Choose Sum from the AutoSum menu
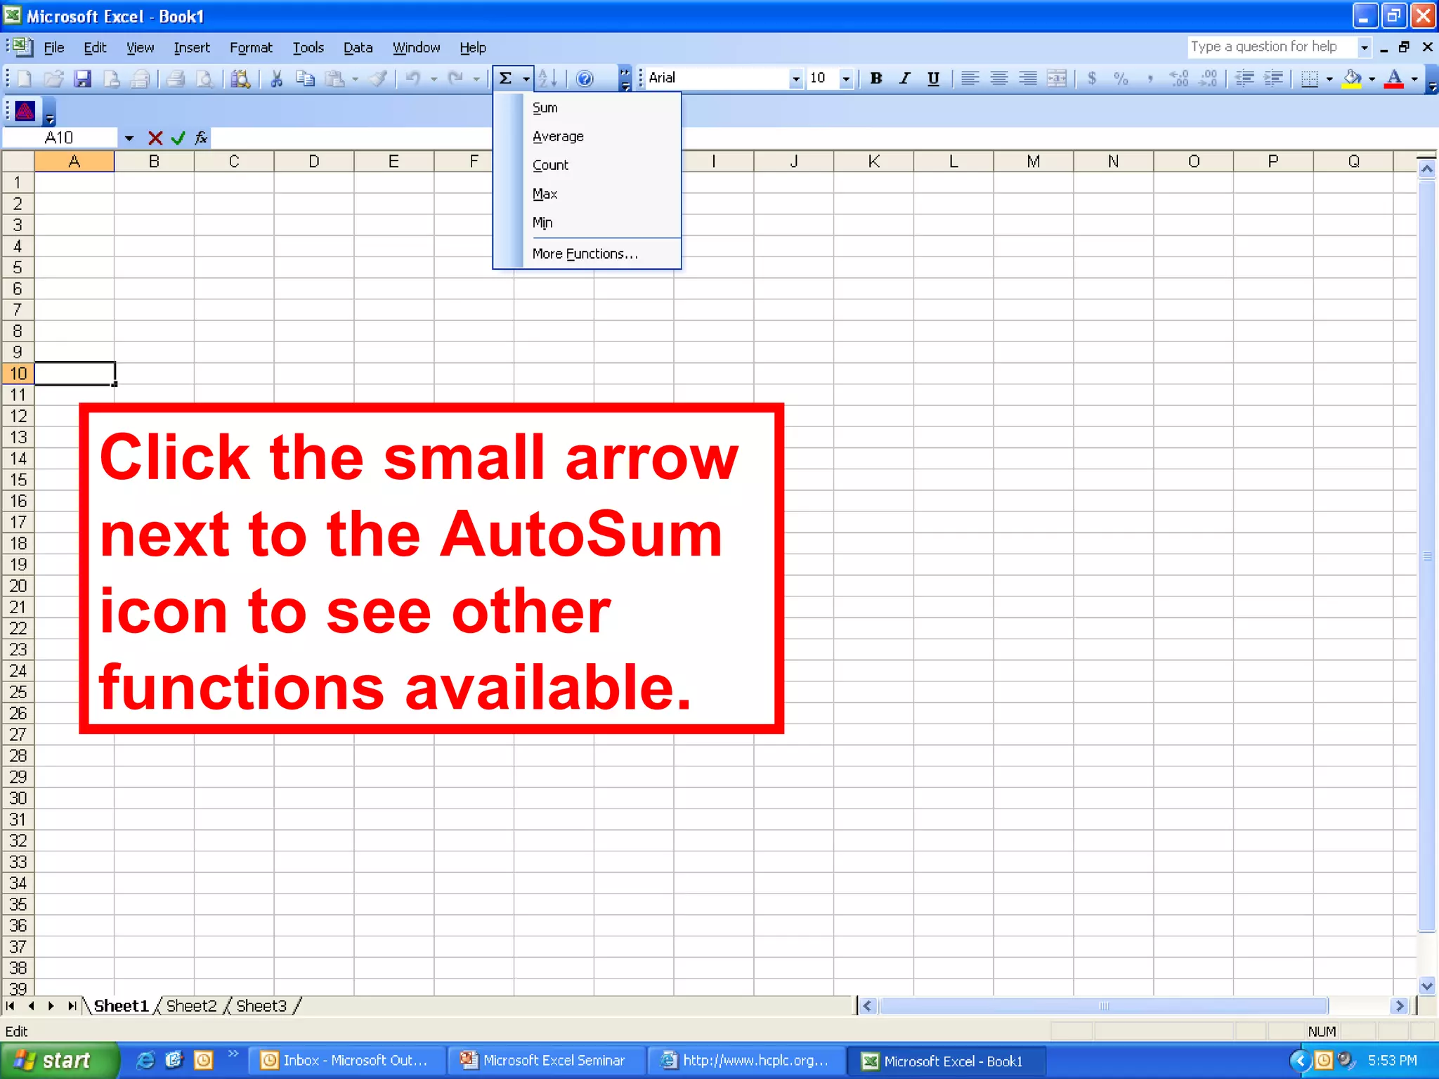 coord(587,107)
